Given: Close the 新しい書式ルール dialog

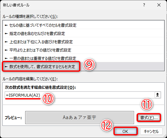Looking at the screenshot, I should point(159,5).
